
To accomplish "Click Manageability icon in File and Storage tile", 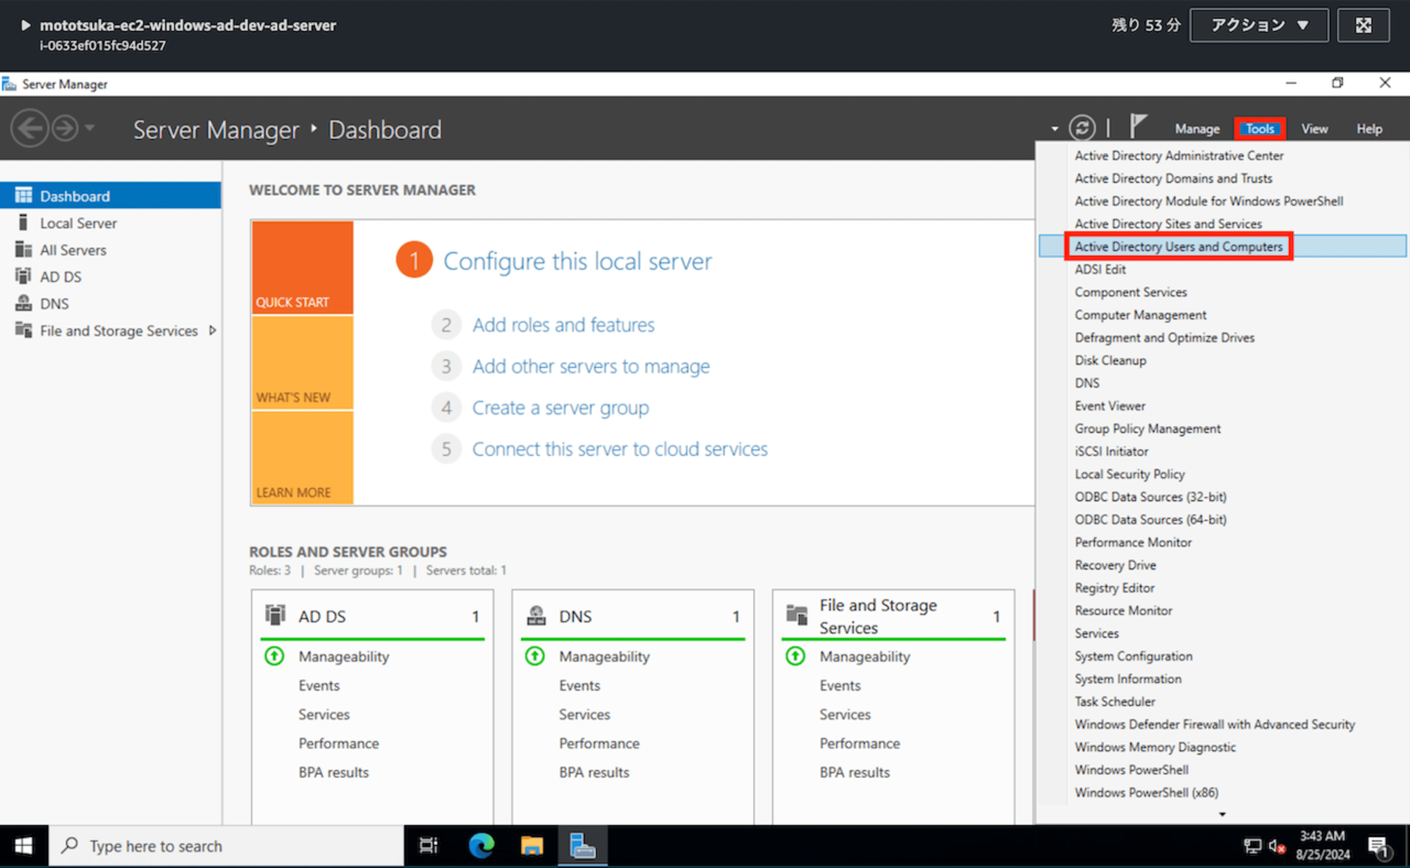I will click(795, 656).
